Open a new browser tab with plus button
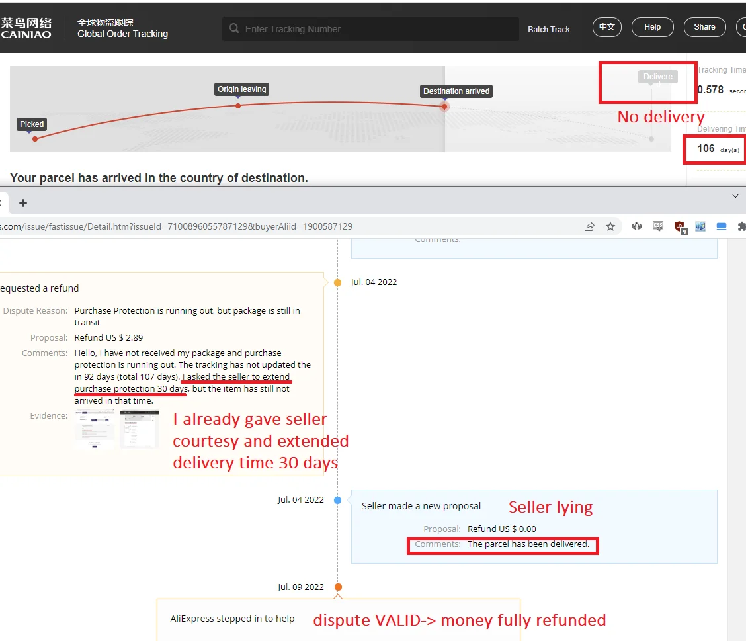 coord(23,203)
